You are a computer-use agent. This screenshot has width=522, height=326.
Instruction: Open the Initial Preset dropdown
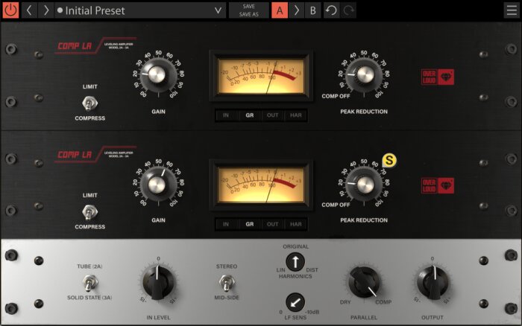pyautogui.click(x=140, y=10)
